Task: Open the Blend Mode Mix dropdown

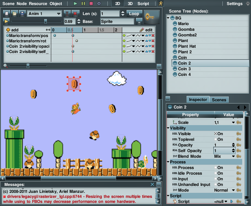Action: click(x=233, y=156)
